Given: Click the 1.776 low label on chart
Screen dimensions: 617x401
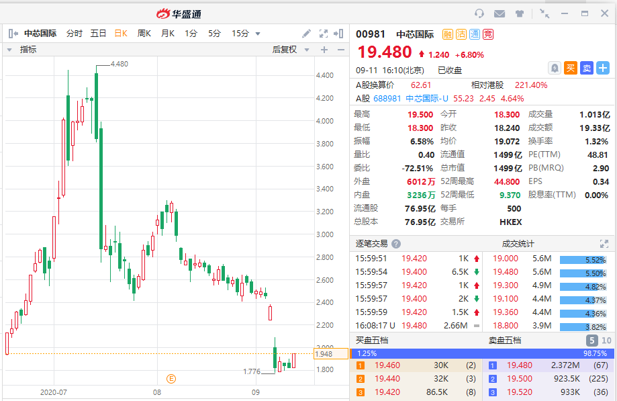Looking at the screenshot, I should [252, 371].
